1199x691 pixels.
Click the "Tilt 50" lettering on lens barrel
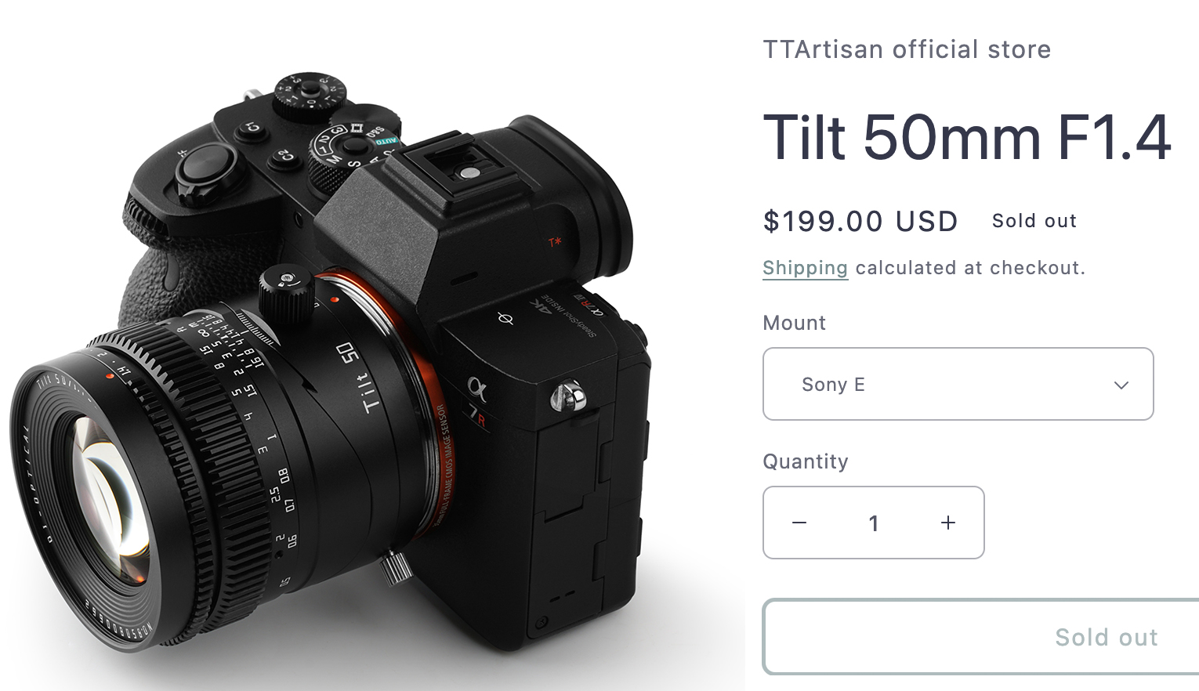[359, 378]
